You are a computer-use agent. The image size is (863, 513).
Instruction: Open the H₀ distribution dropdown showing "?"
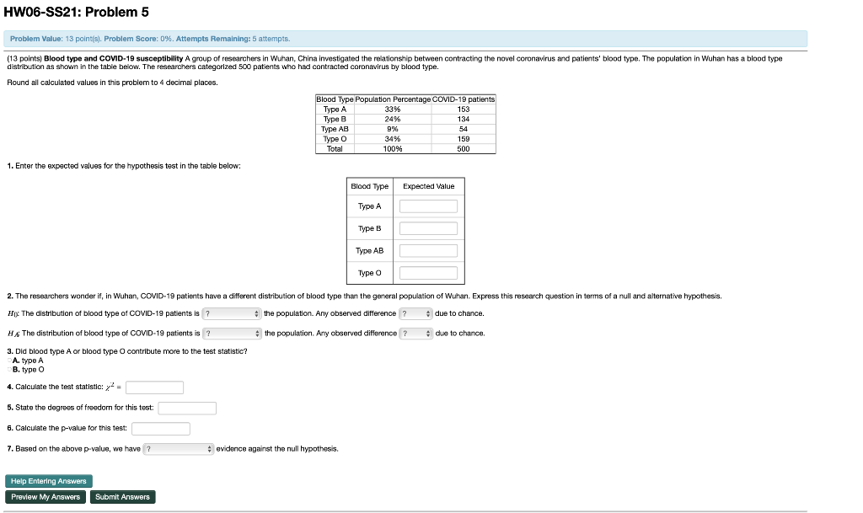(x=230, y=313)
